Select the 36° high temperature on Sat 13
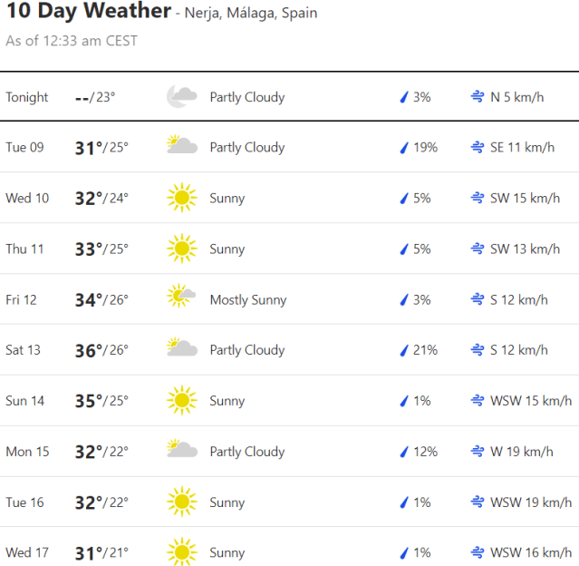Image resolution: width=579 pixels, height=566 pixels. pyautogui.click(x=88, y=350)
